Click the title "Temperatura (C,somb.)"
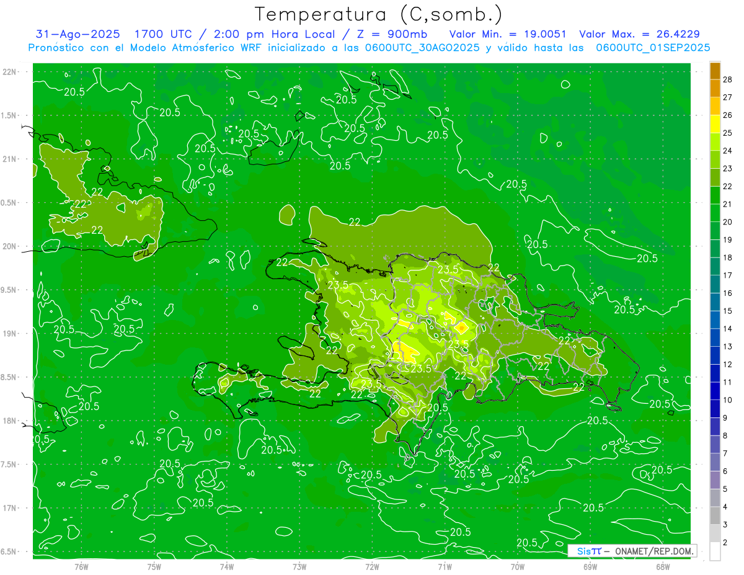Screen dimensions: 744x575 click(x=378, y=14)
